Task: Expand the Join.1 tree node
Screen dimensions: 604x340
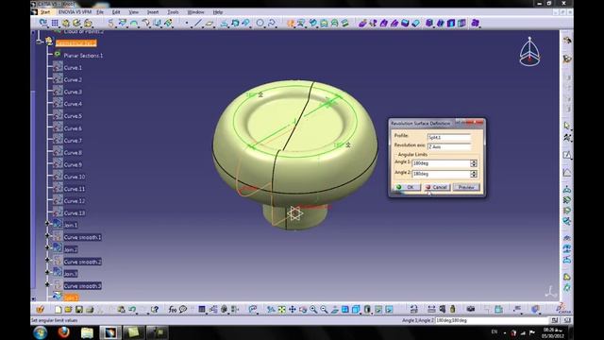Action: click(x=47, y=224)
